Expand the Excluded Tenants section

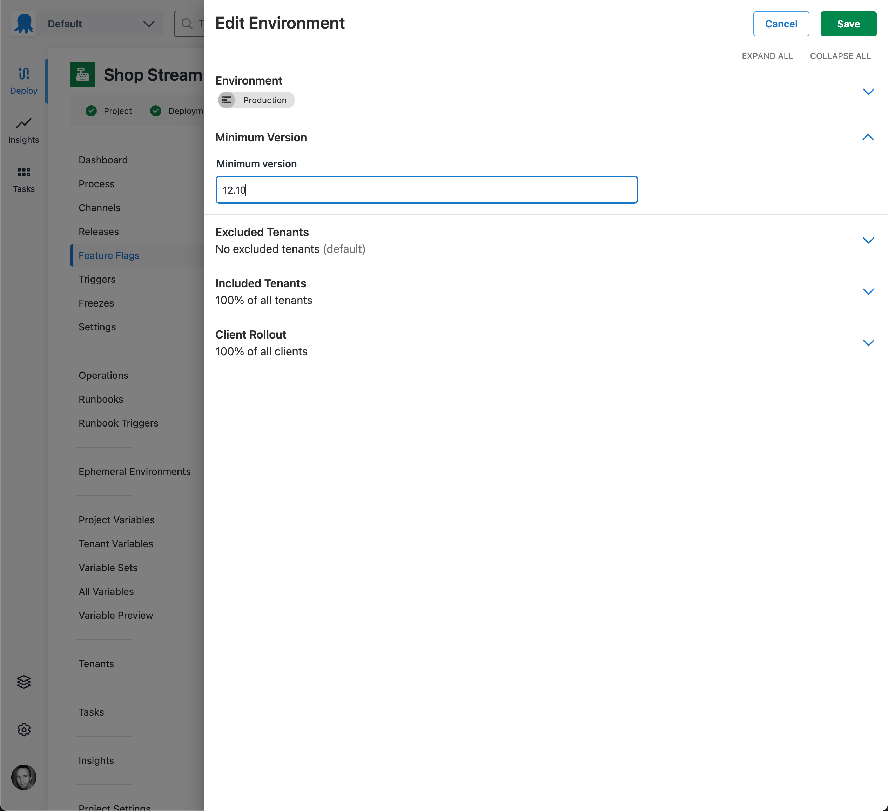[x=868, y=241]
